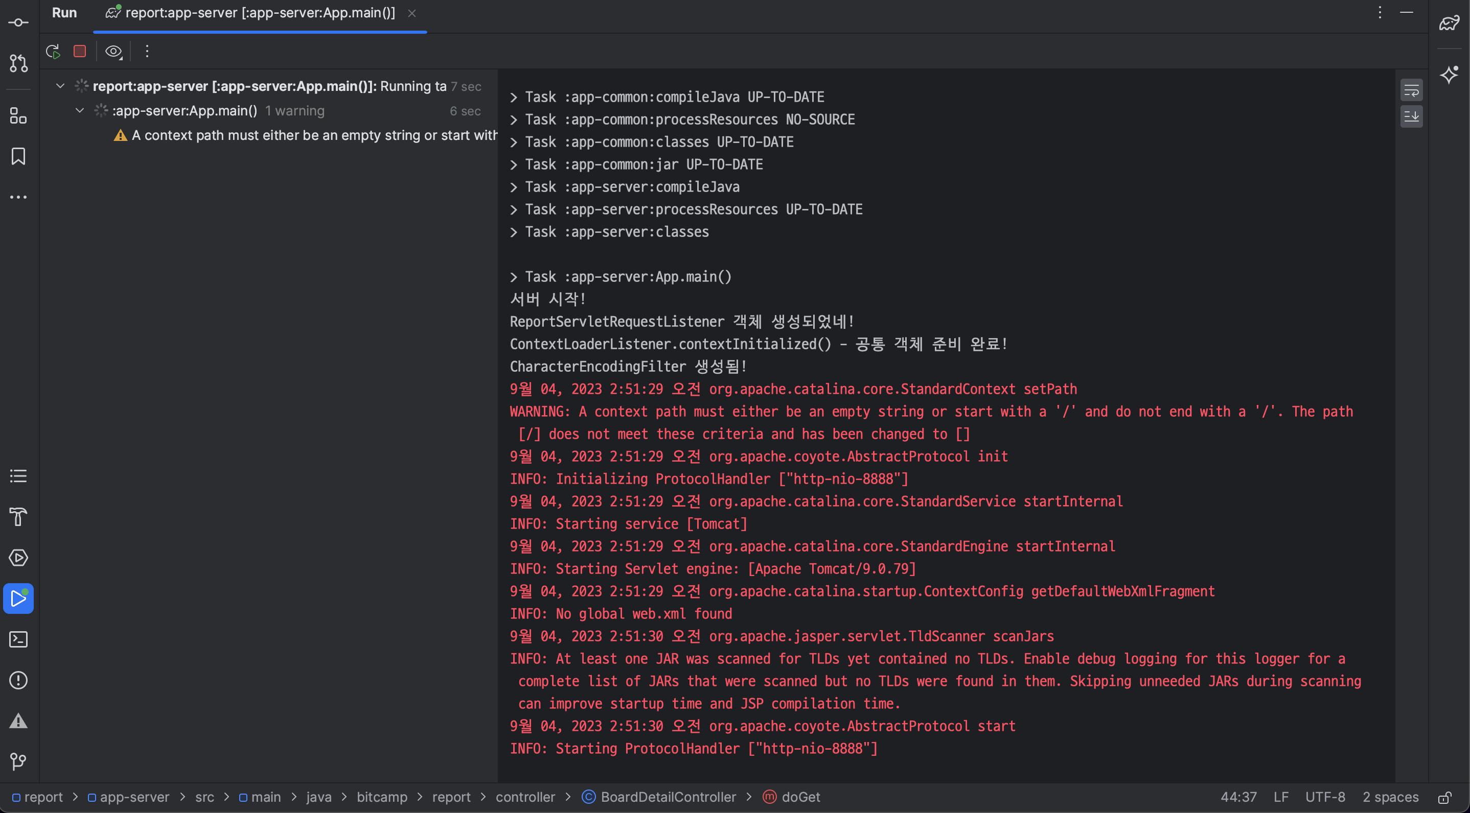Screen dimensions: 1470x813
Task: Open the Gradle elephant panel at right
Action: [x=1449, y=23]
